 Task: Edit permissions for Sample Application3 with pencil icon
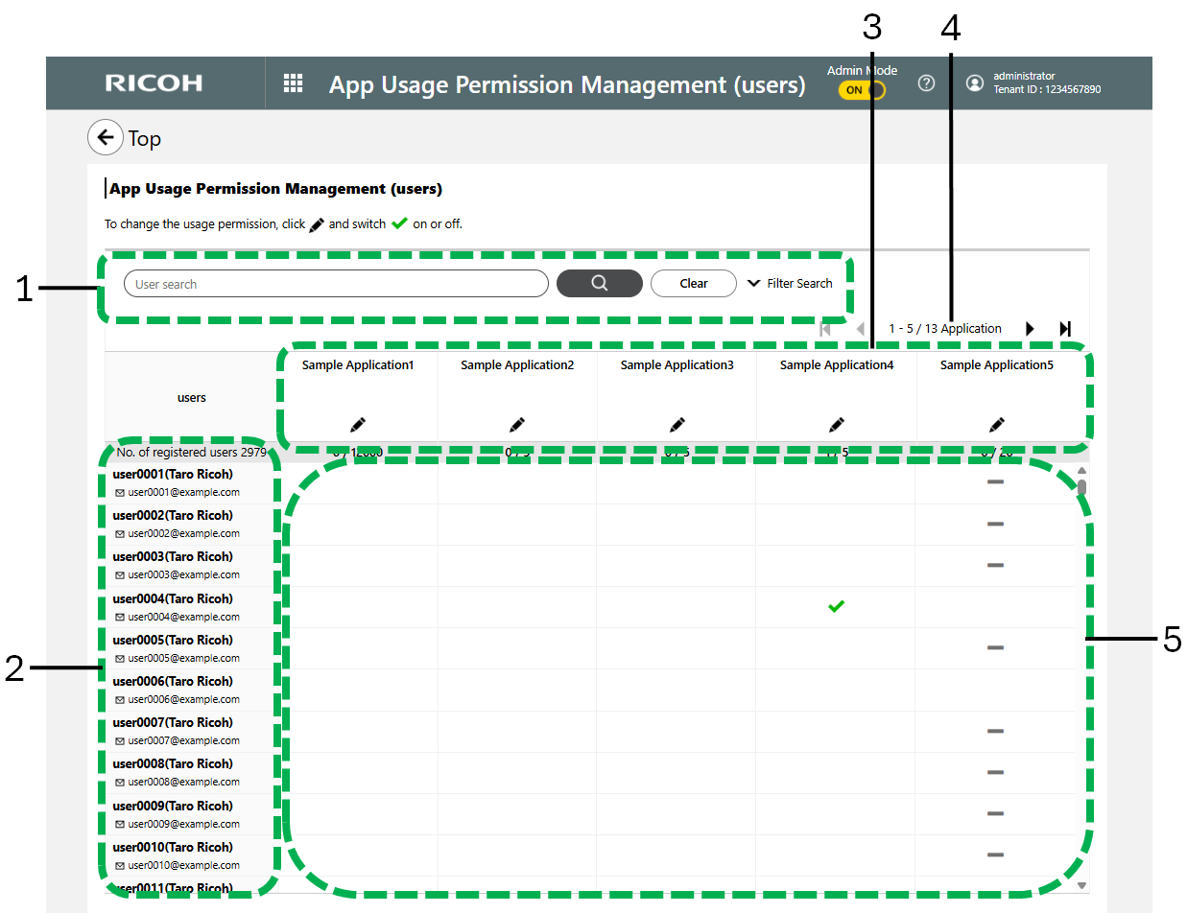point(677,424)
